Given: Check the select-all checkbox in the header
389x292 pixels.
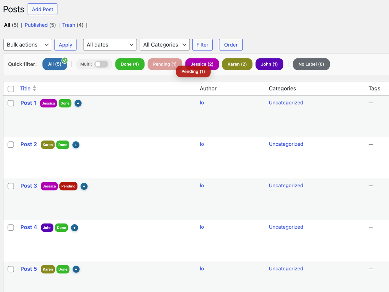Looking at the screenshot, I should click(11, 89).
